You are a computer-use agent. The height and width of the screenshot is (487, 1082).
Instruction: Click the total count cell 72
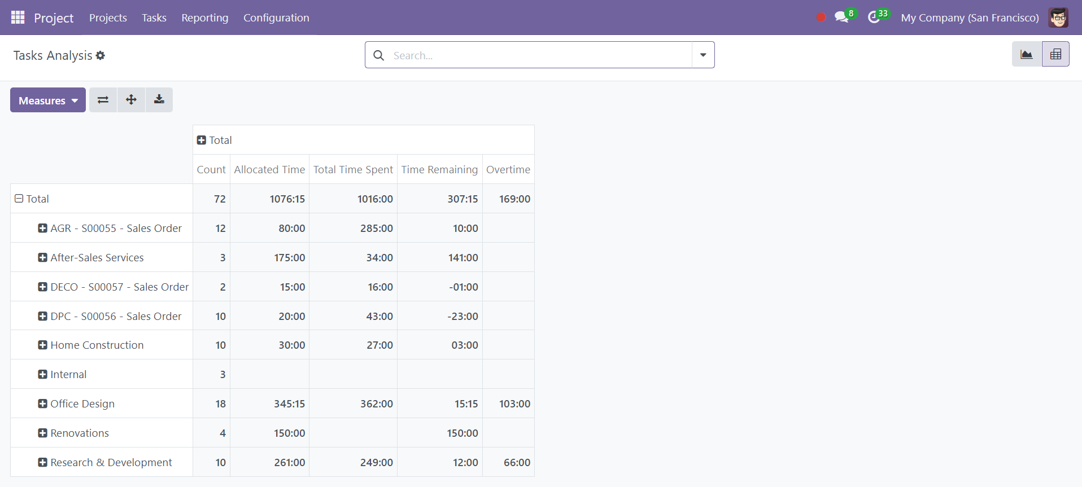[211, 199]
